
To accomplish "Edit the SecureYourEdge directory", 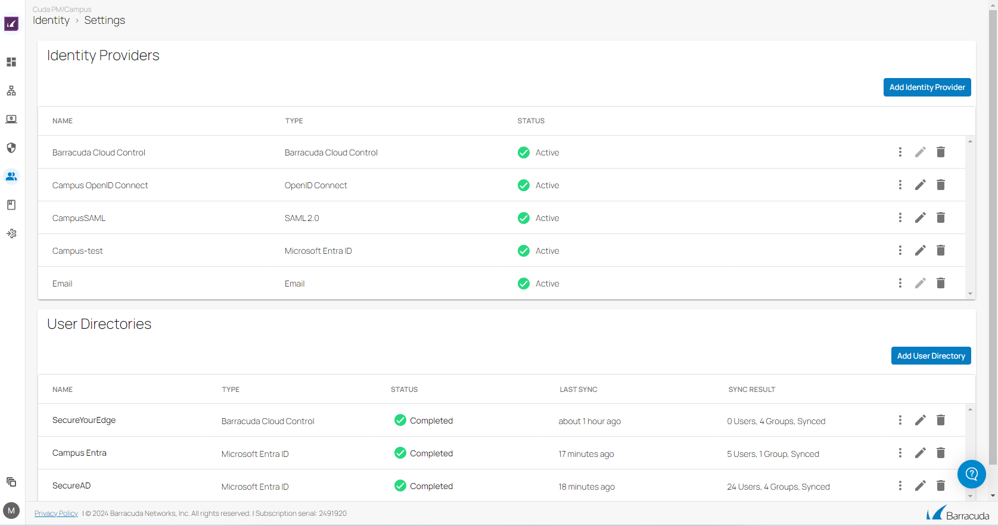I will click(x=921, y=420).
